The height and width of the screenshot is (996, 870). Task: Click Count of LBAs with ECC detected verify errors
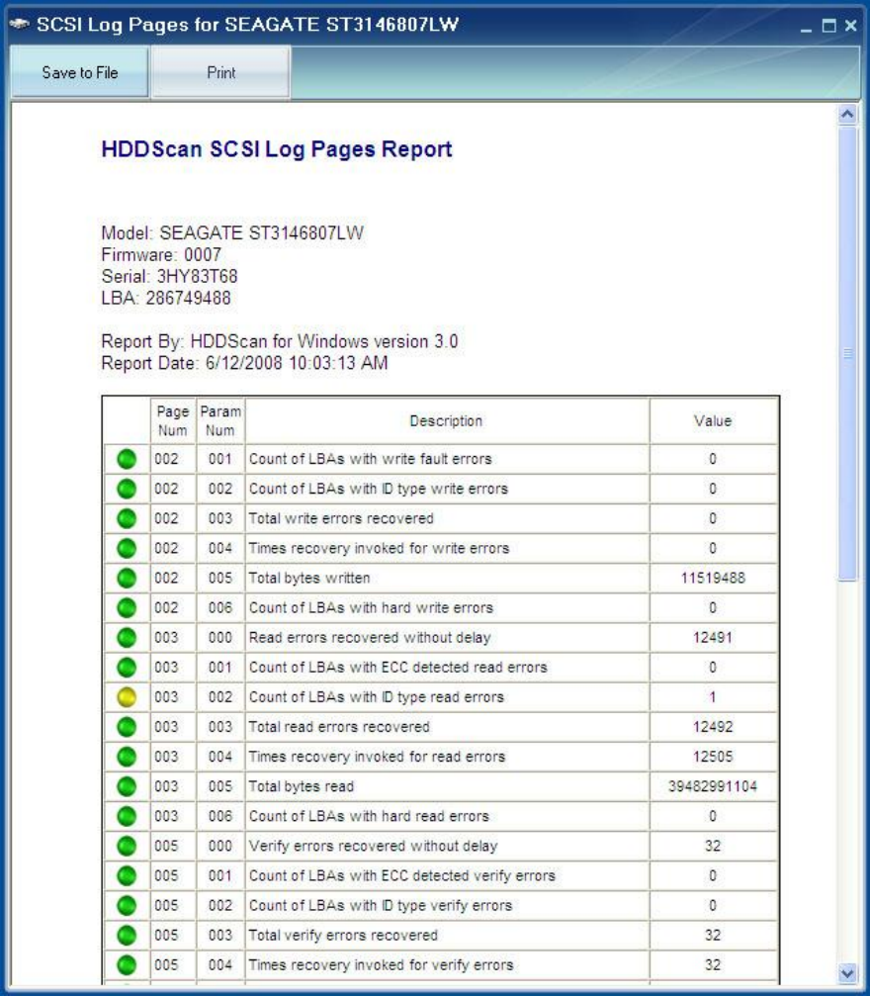coord(402,875)
